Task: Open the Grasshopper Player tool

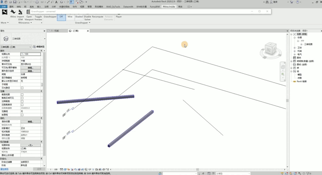Action: click(119, 16)
